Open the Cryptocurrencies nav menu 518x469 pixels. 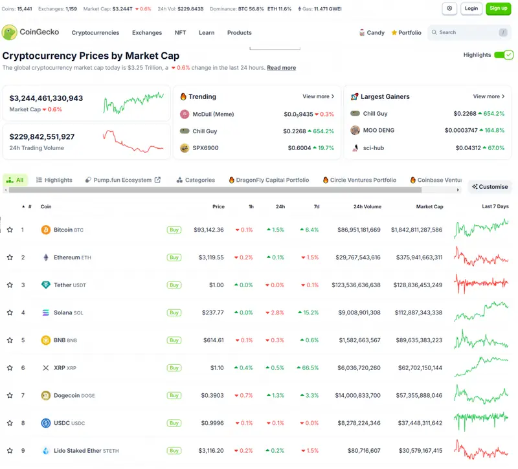click(95, 33)
